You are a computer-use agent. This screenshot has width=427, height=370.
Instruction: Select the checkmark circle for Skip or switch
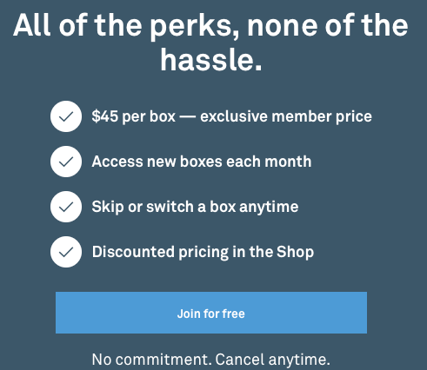[x=66, y=207]
